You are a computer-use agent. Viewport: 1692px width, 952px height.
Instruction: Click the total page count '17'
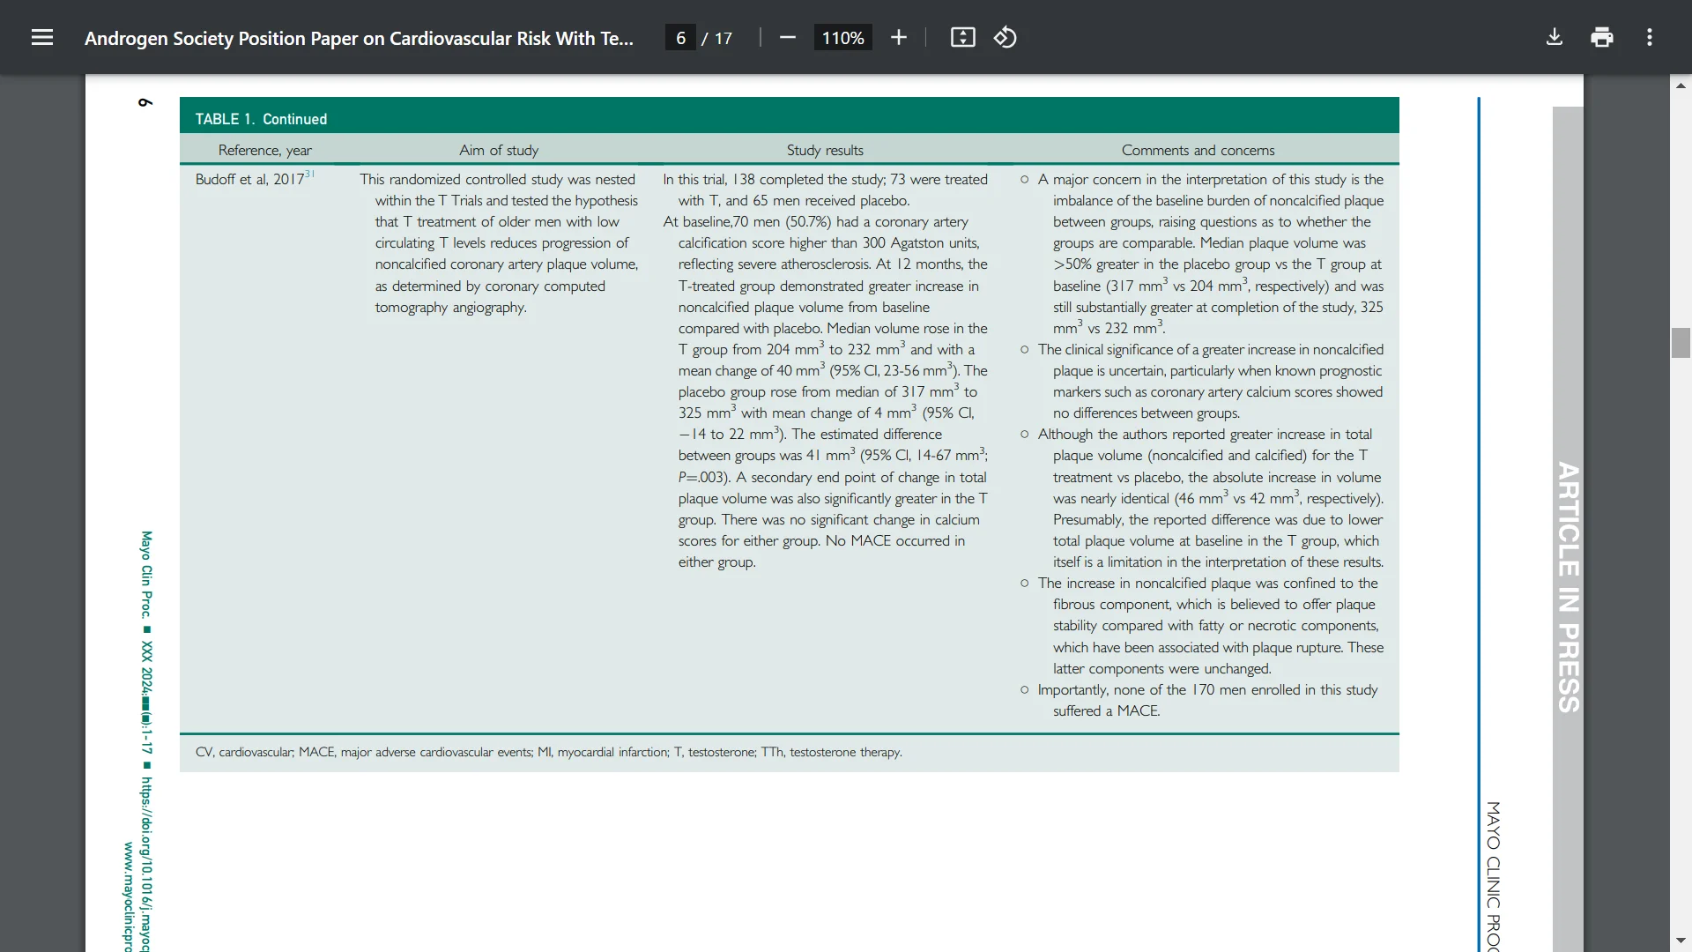coord(724,38)
